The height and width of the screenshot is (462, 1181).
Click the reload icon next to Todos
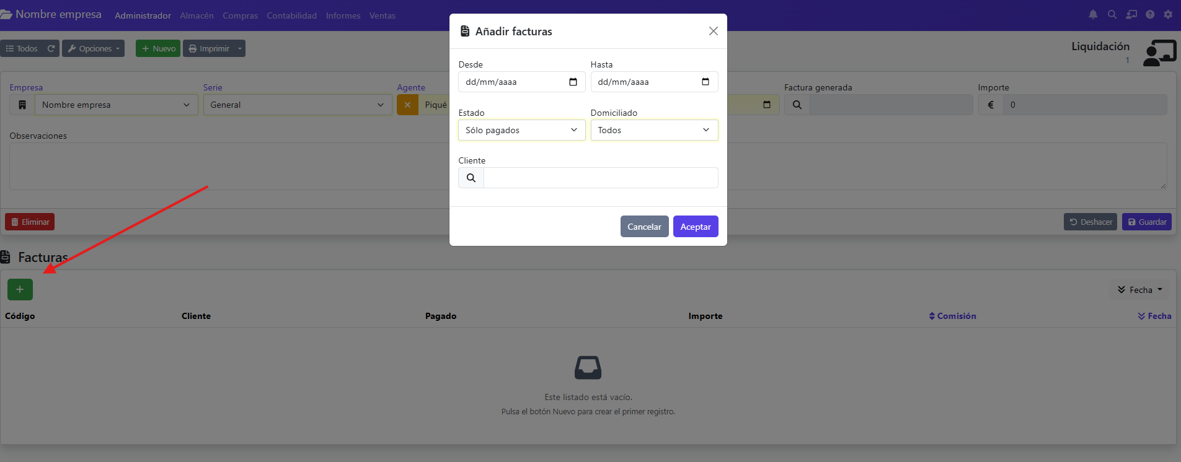(51, 48)
